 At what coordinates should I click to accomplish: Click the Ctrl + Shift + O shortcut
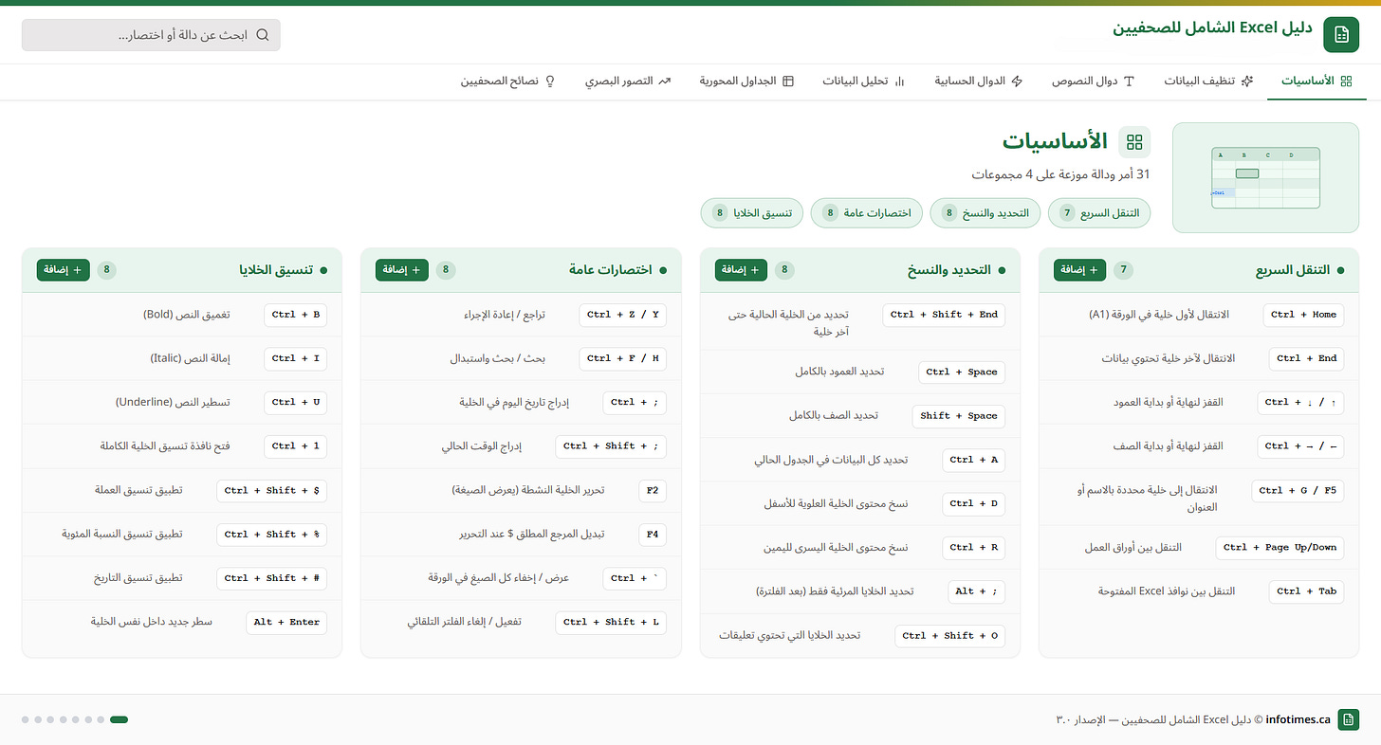coord(949,635)
